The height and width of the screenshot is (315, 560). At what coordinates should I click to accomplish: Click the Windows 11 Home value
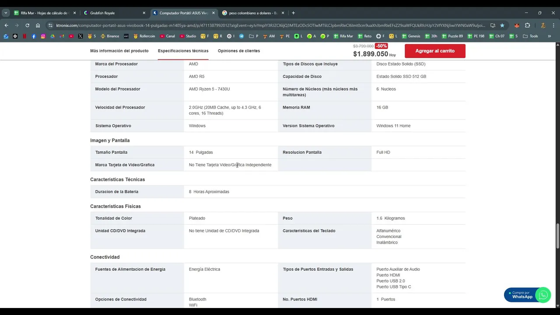393,126
